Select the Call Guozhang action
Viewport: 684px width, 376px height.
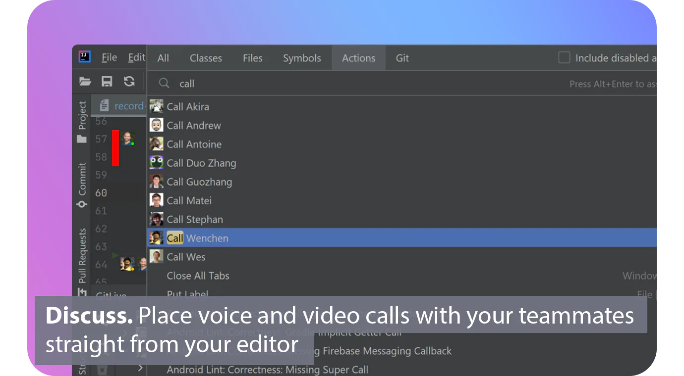point(402,182)
